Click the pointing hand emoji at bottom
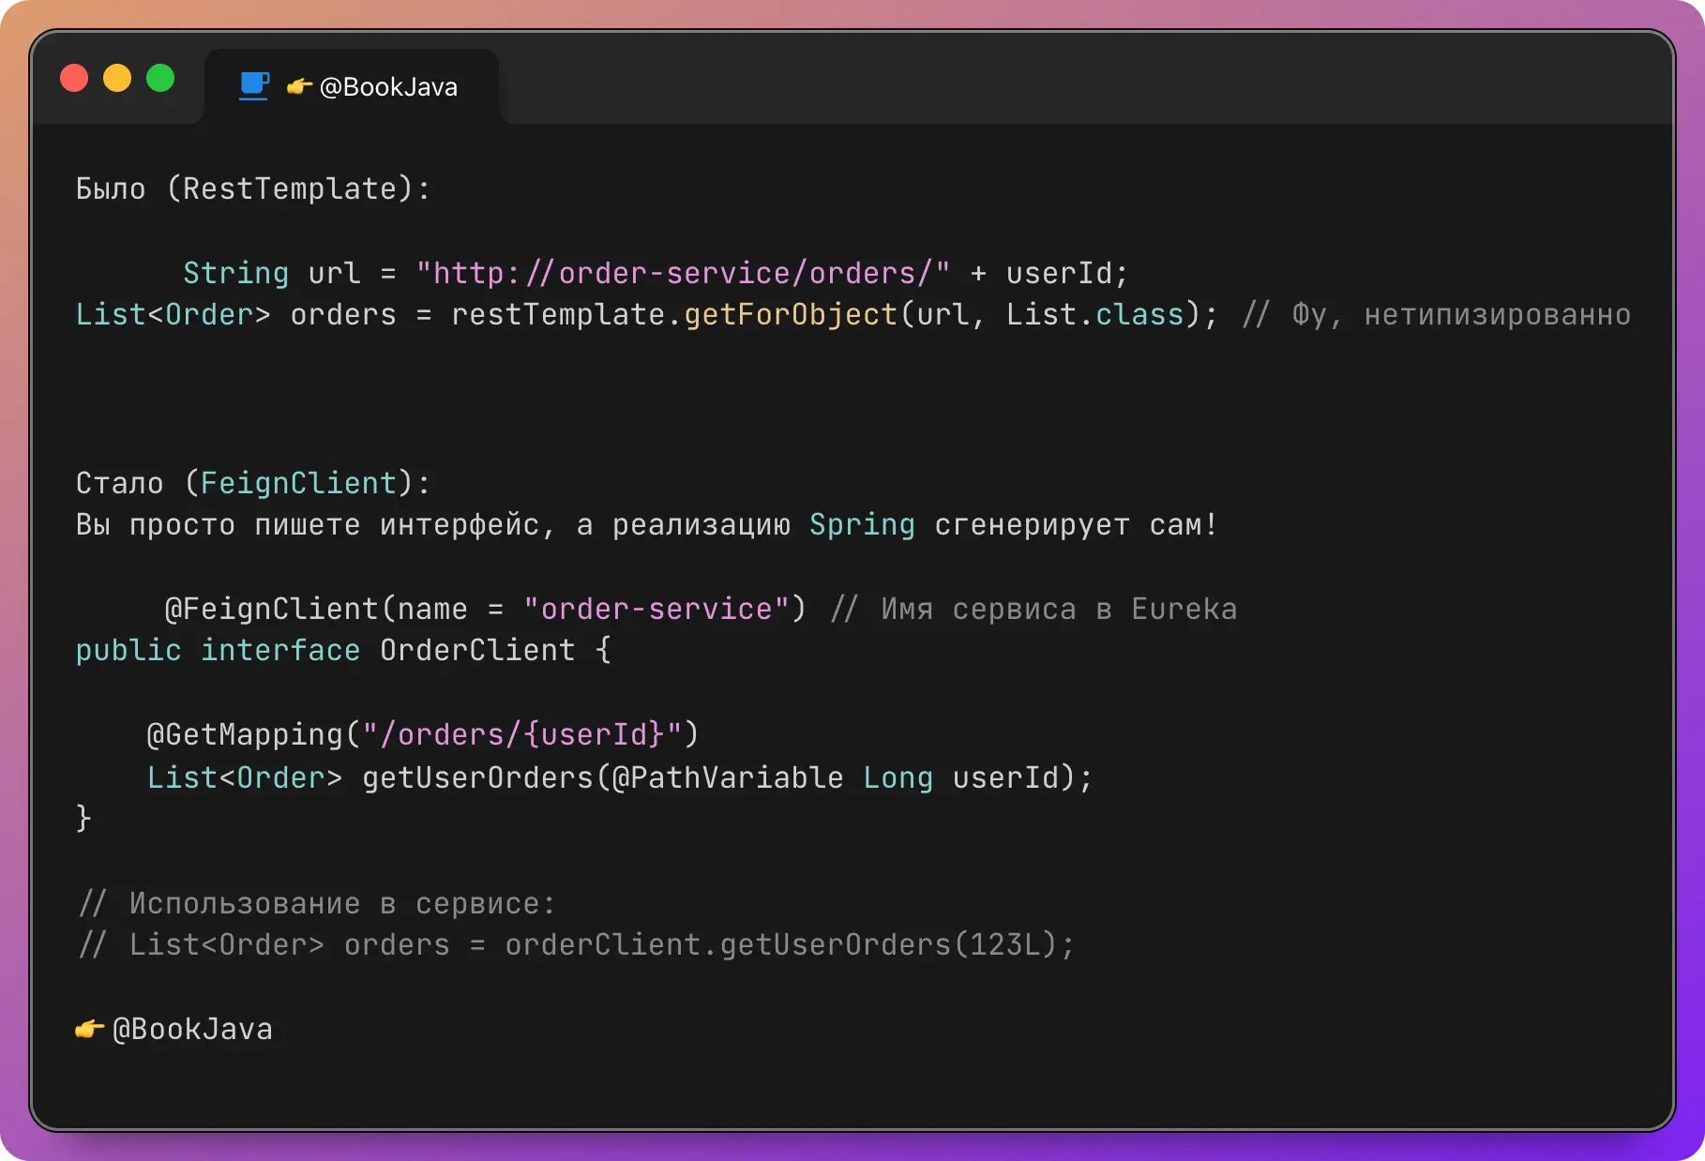This screenshot has height=1161, width=1705. (x=89, y=1029)
